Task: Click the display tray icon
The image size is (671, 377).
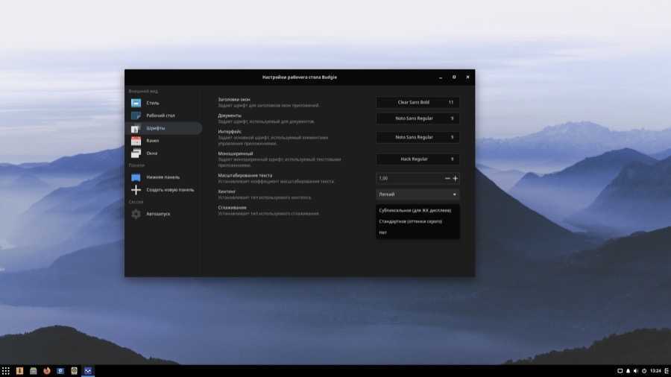Action: (620, 371)
